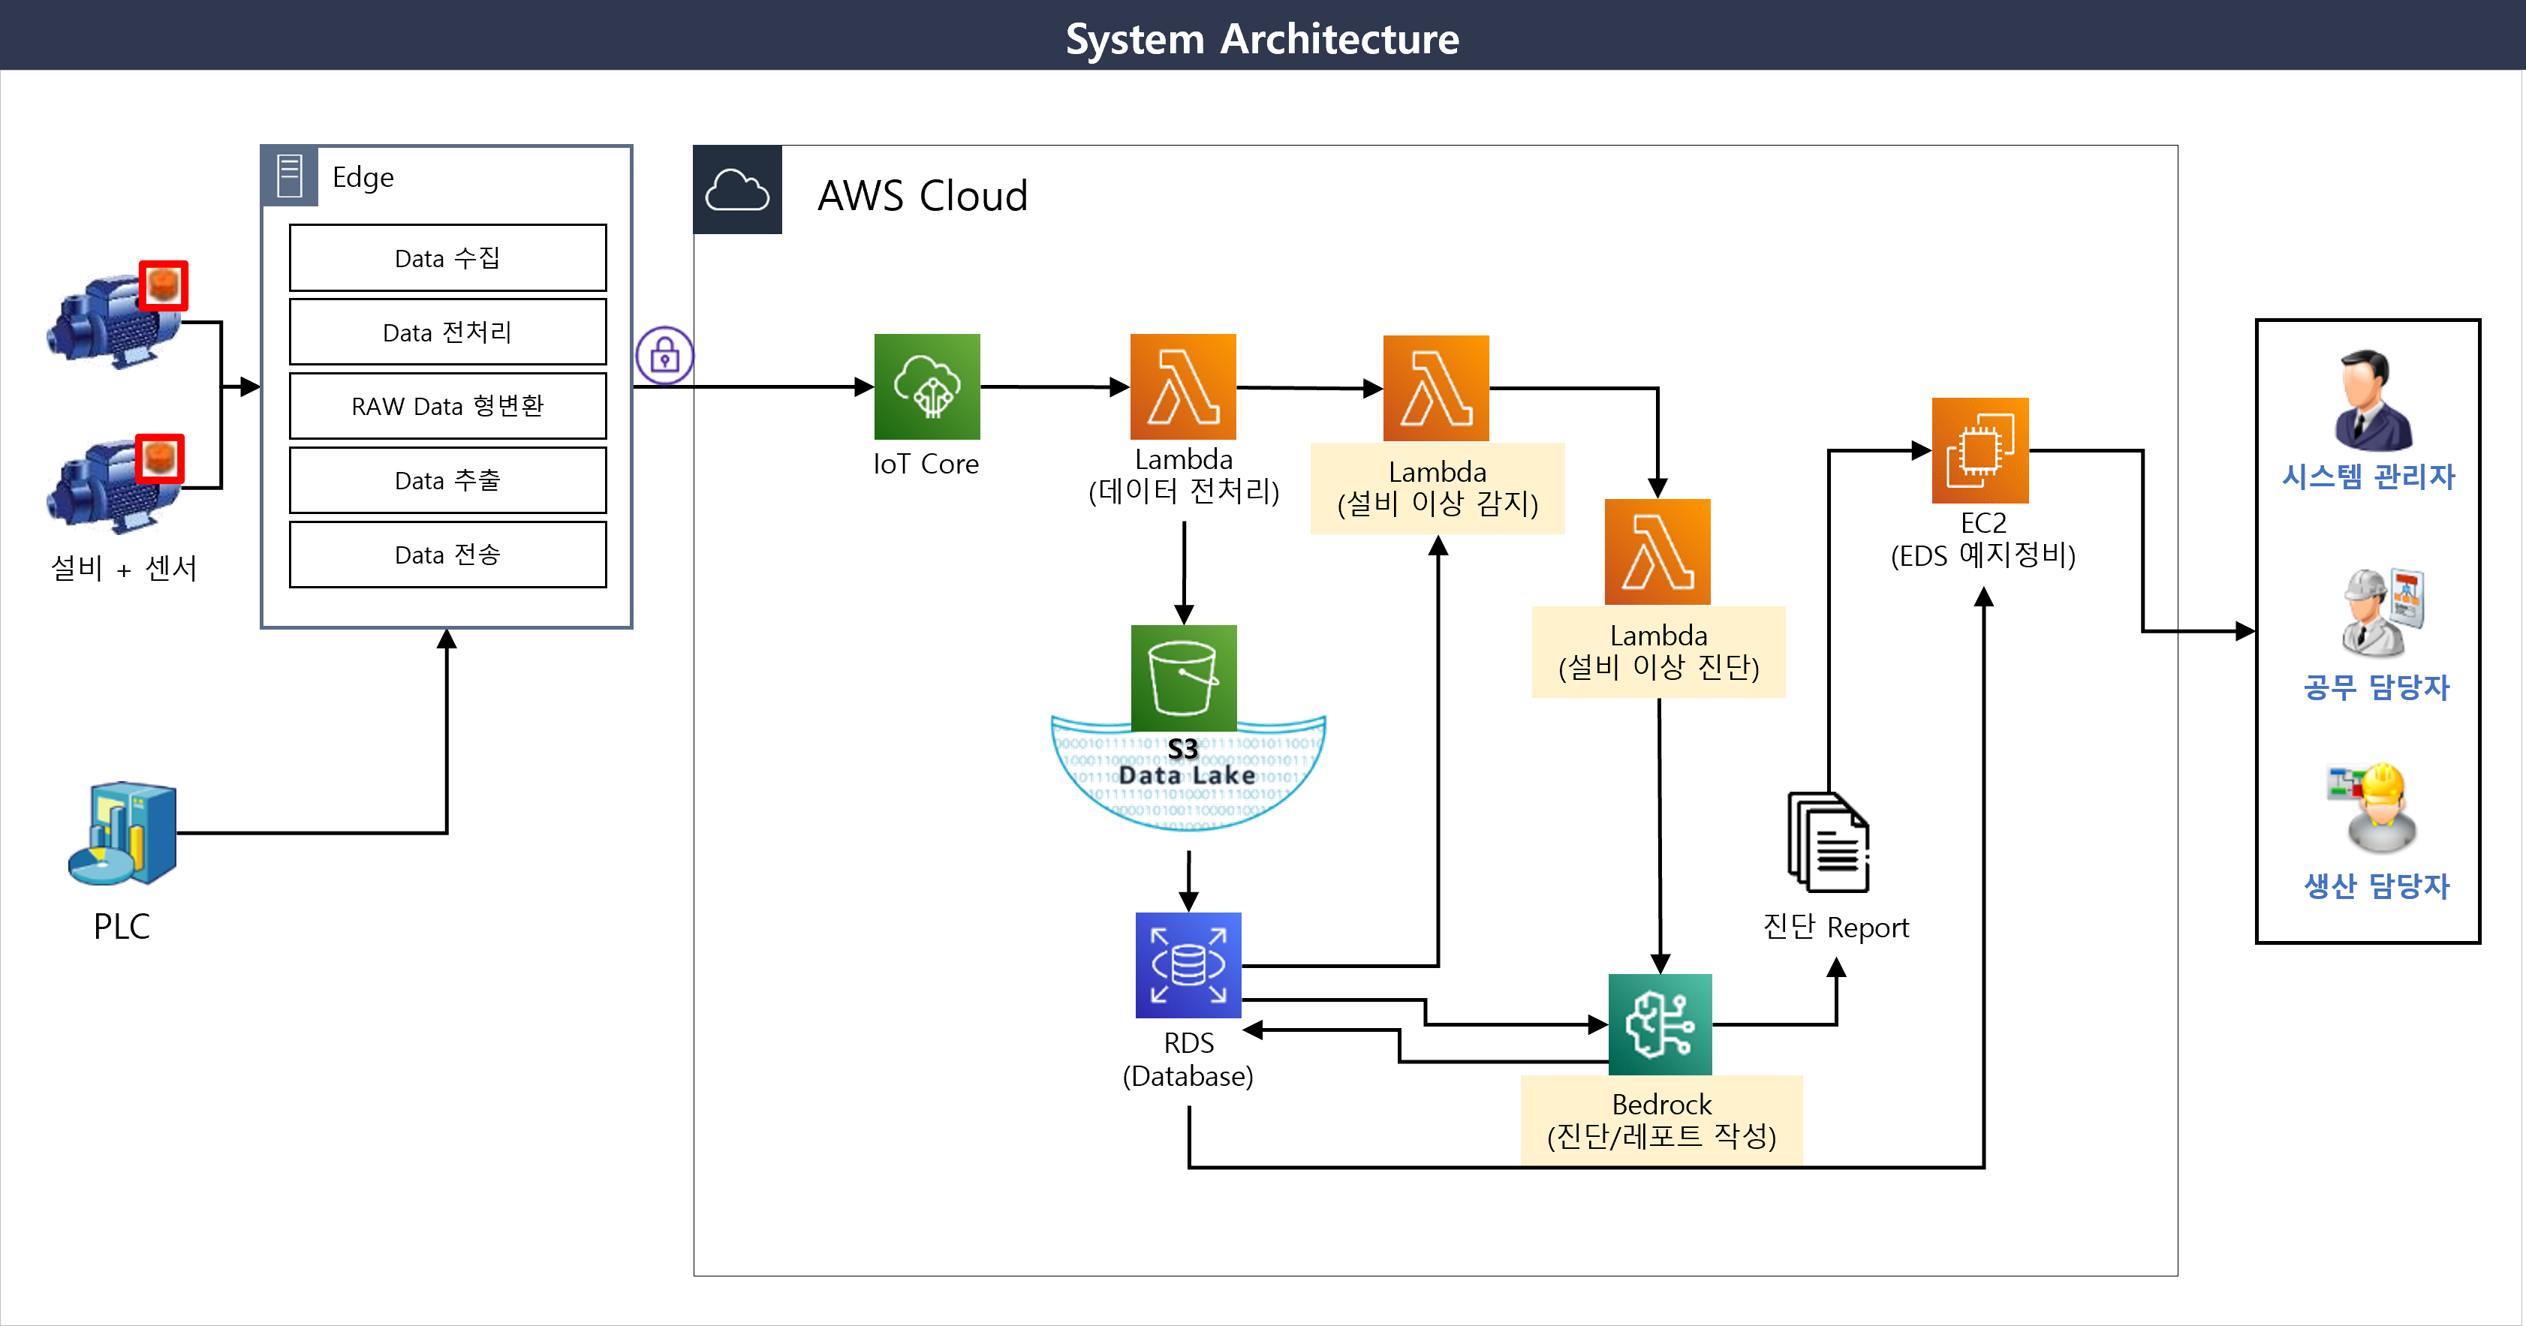Click the RAW Data 형변환 box

point(448,406)
